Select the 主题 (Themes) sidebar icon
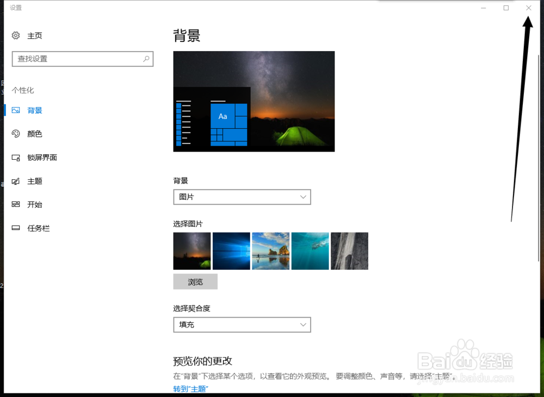Image resolution: width=544 pixels, height=397 pixels. pos(15,181)
